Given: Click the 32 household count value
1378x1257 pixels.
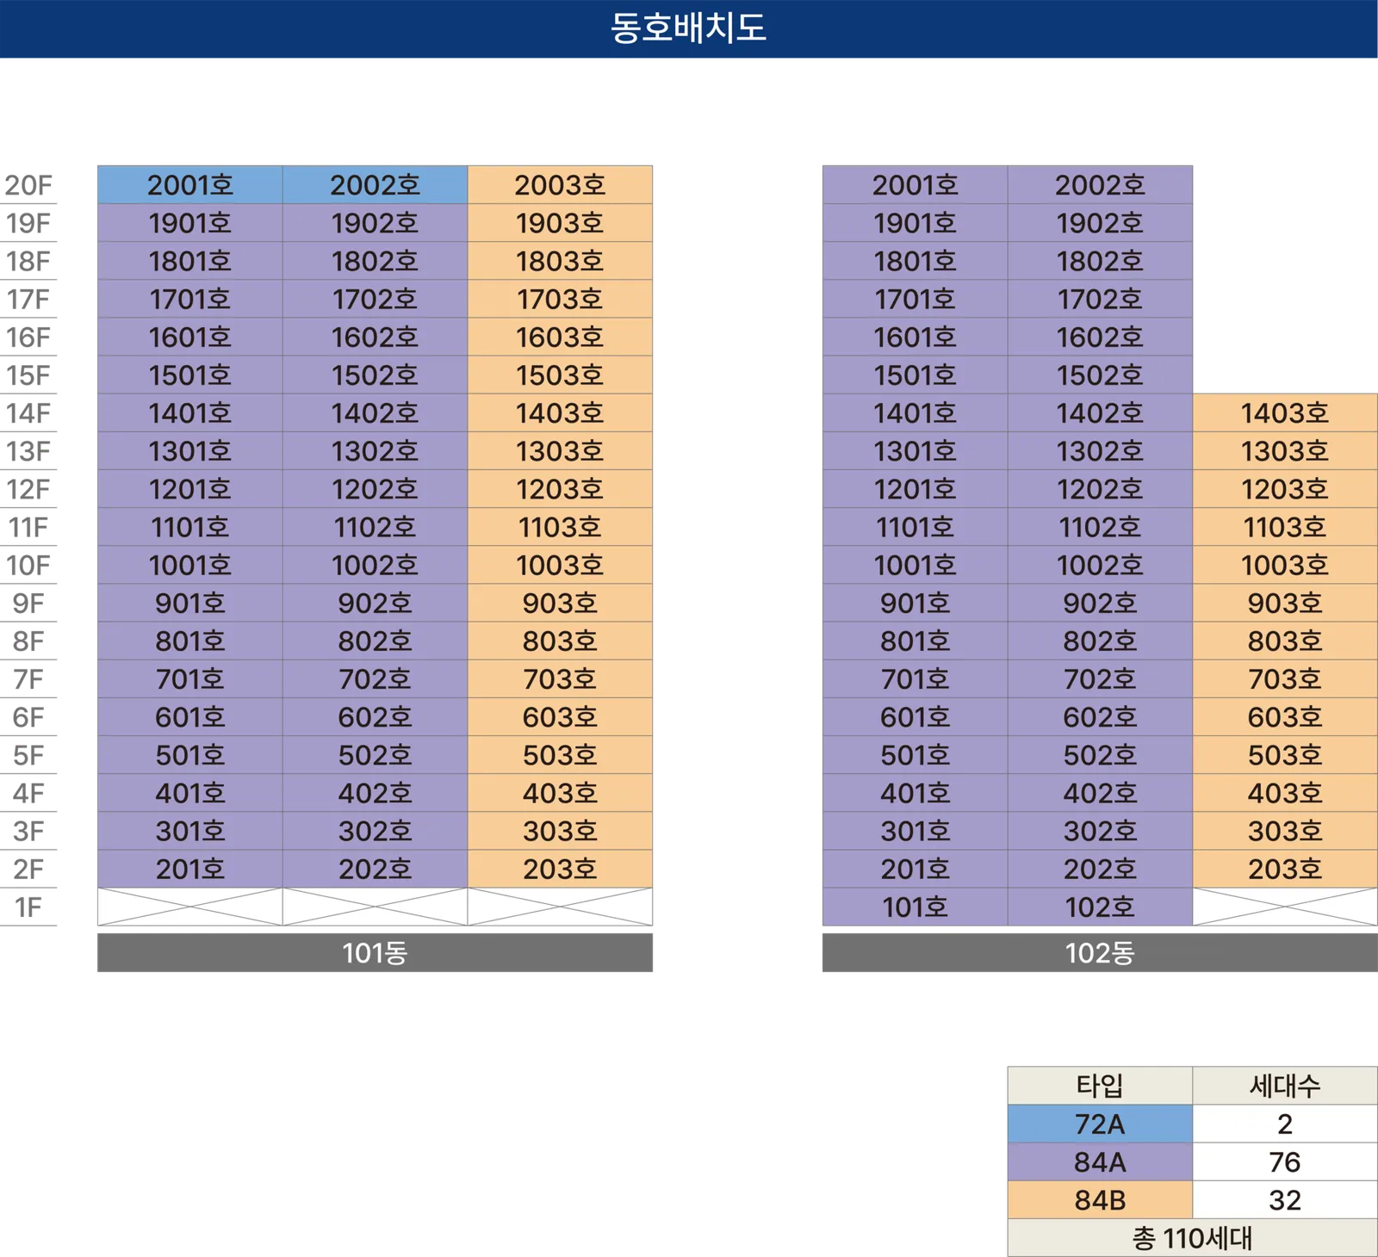Looking at the screenshot, I should pos(1285,1200).
